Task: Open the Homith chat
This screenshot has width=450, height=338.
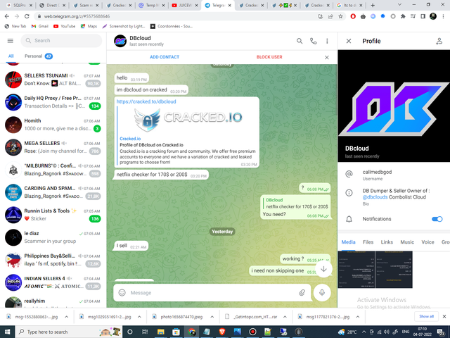Action: (53, 125)
